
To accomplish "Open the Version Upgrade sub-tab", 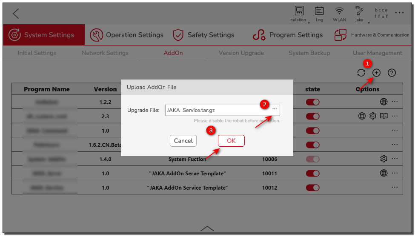I will [241, 53].
